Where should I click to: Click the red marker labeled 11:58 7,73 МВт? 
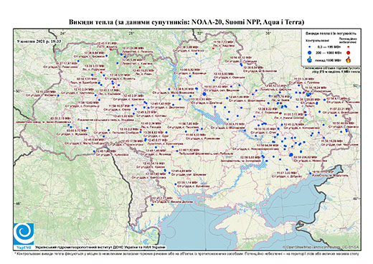pos(213,48)
